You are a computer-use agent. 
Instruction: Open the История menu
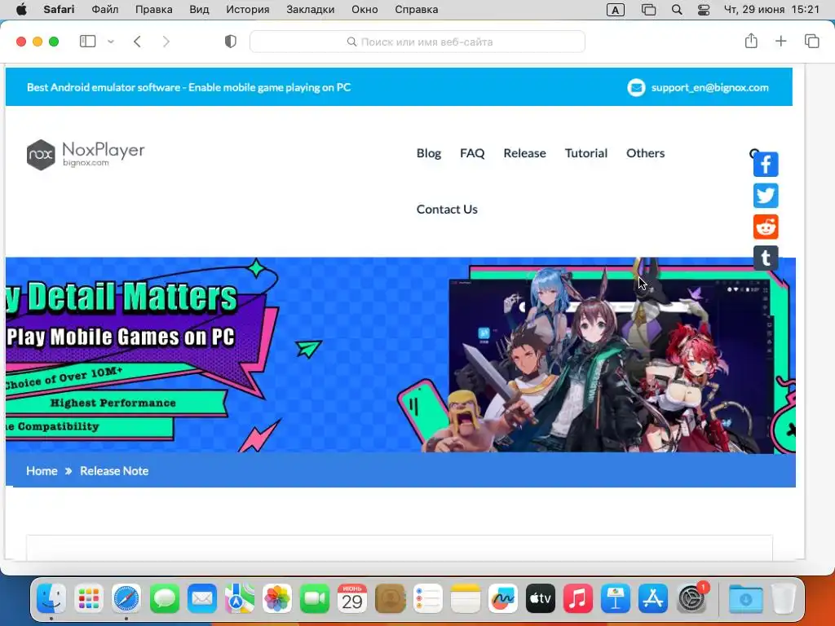pyautogui.click(x=248, y=10)
